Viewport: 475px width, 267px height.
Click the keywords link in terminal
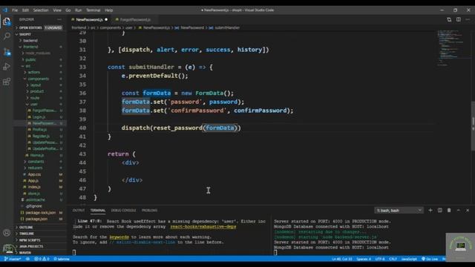[x=119, y=237]
